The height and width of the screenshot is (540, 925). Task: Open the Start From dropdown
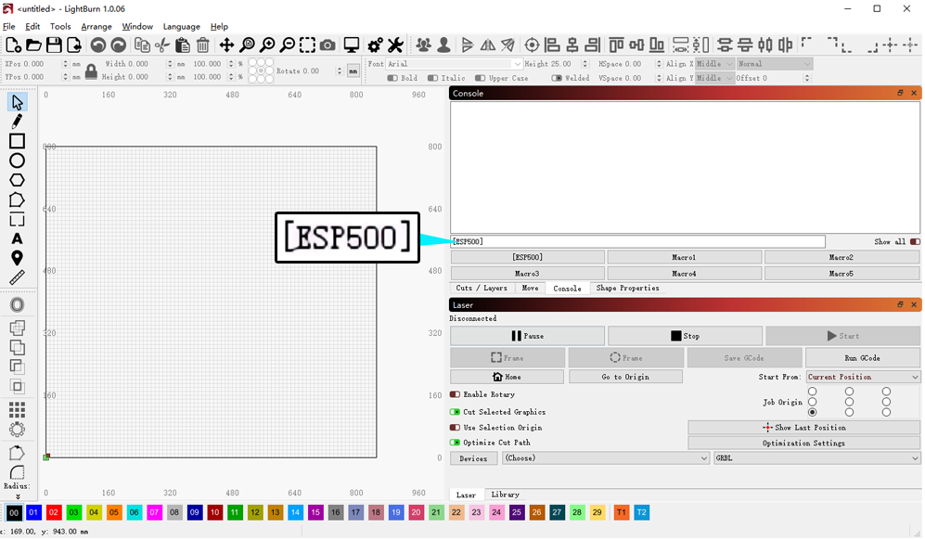863,377
